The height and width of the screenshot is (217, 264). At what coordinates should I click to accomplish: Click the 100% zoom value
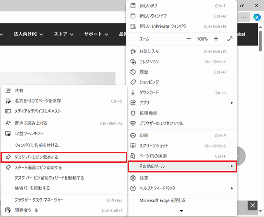click(x=203, y=39)
